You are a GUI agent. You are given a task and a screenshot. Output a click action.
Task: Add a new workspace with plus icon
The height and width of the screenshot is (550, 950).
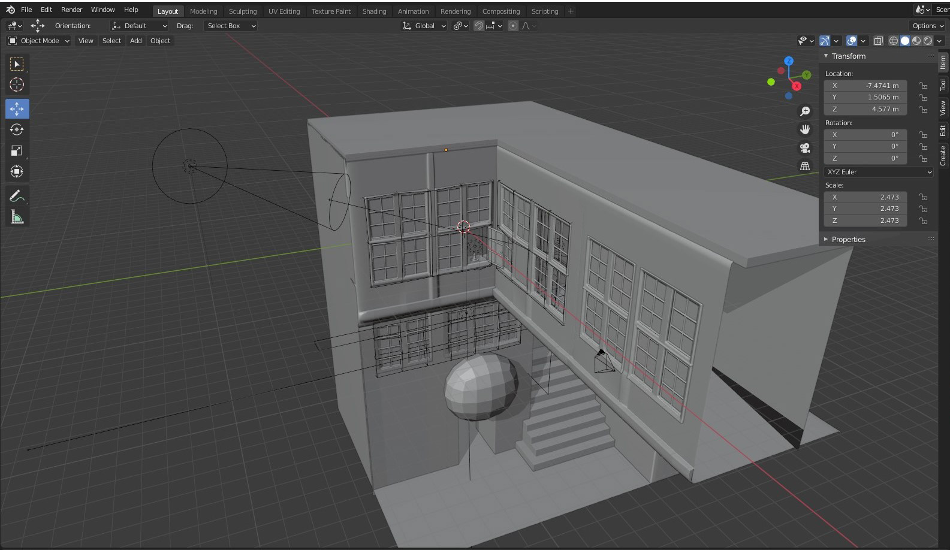571,11
